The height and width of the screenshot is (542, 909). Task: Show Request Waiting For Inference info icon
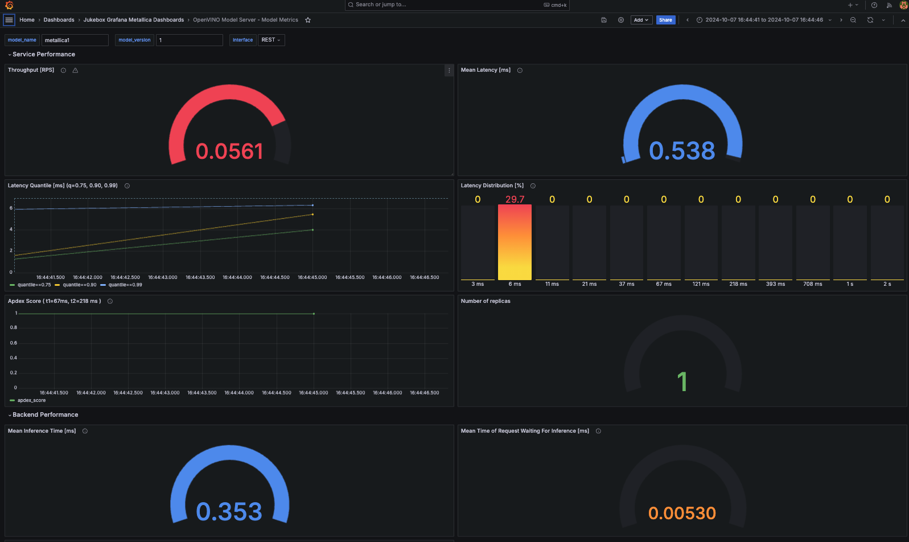(x=598, y=432)
